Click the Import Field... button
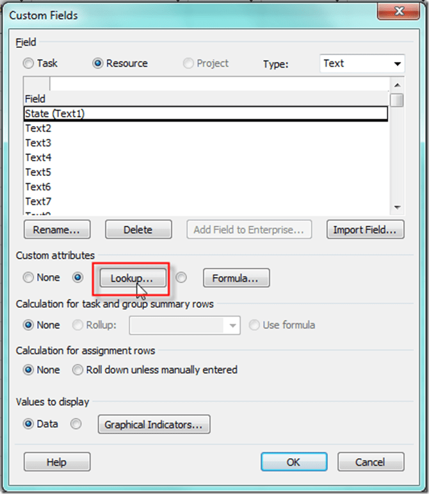The width and height of the screenshot is (429, 494). 365,230
